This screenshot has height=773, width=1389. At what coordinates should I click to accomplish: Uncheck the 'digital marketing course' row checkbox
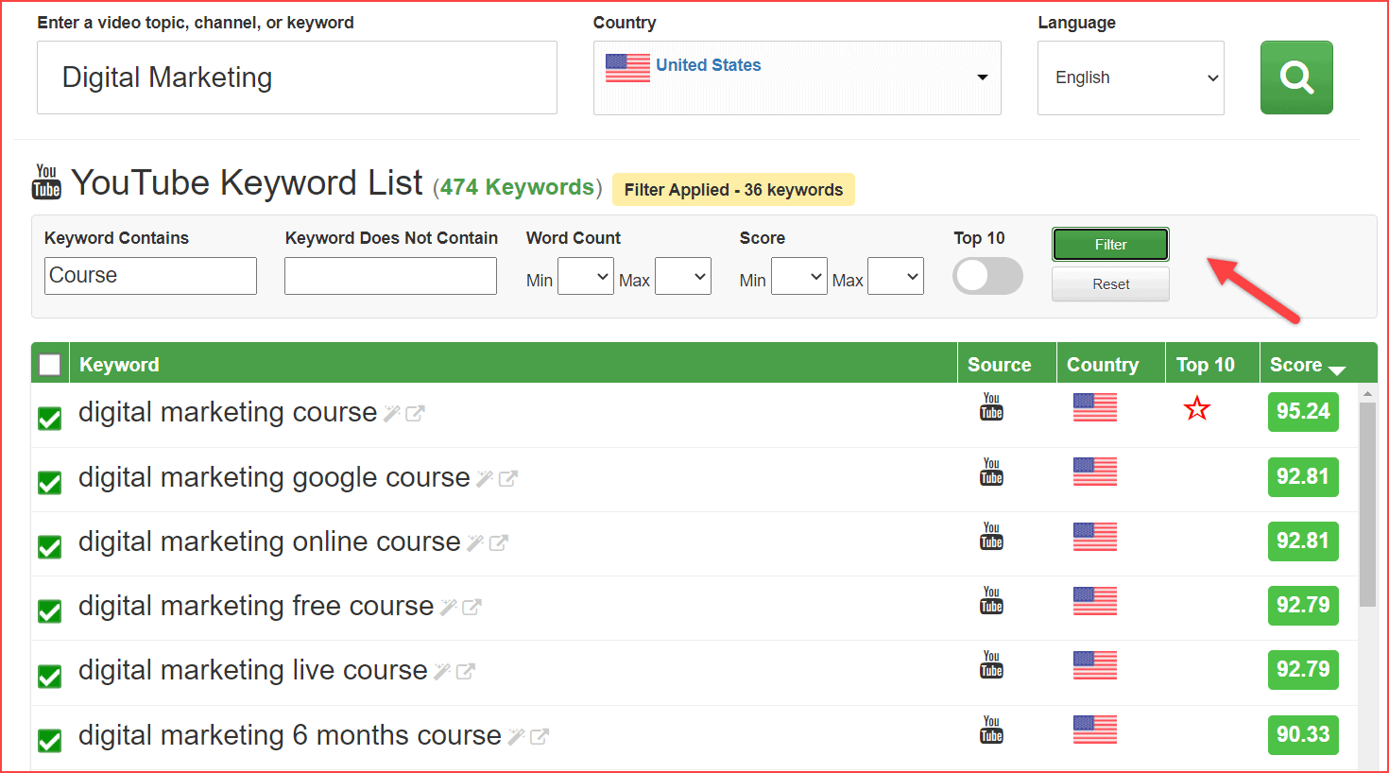(50, 418)
